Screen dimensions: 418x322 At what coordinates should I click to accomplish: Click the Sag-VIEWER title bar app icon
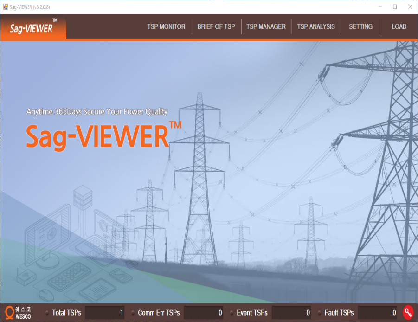click(x=5, y=7)
